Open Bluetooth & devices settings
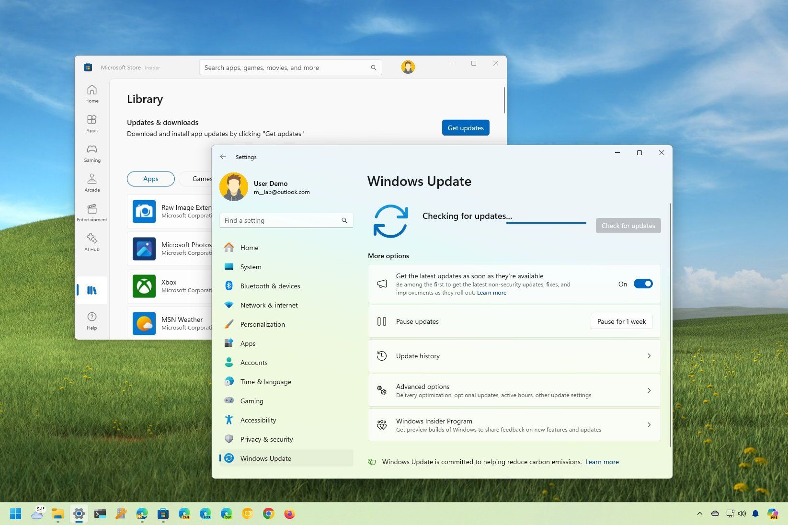This screenshot has height=525, width=788. [270, 285]
